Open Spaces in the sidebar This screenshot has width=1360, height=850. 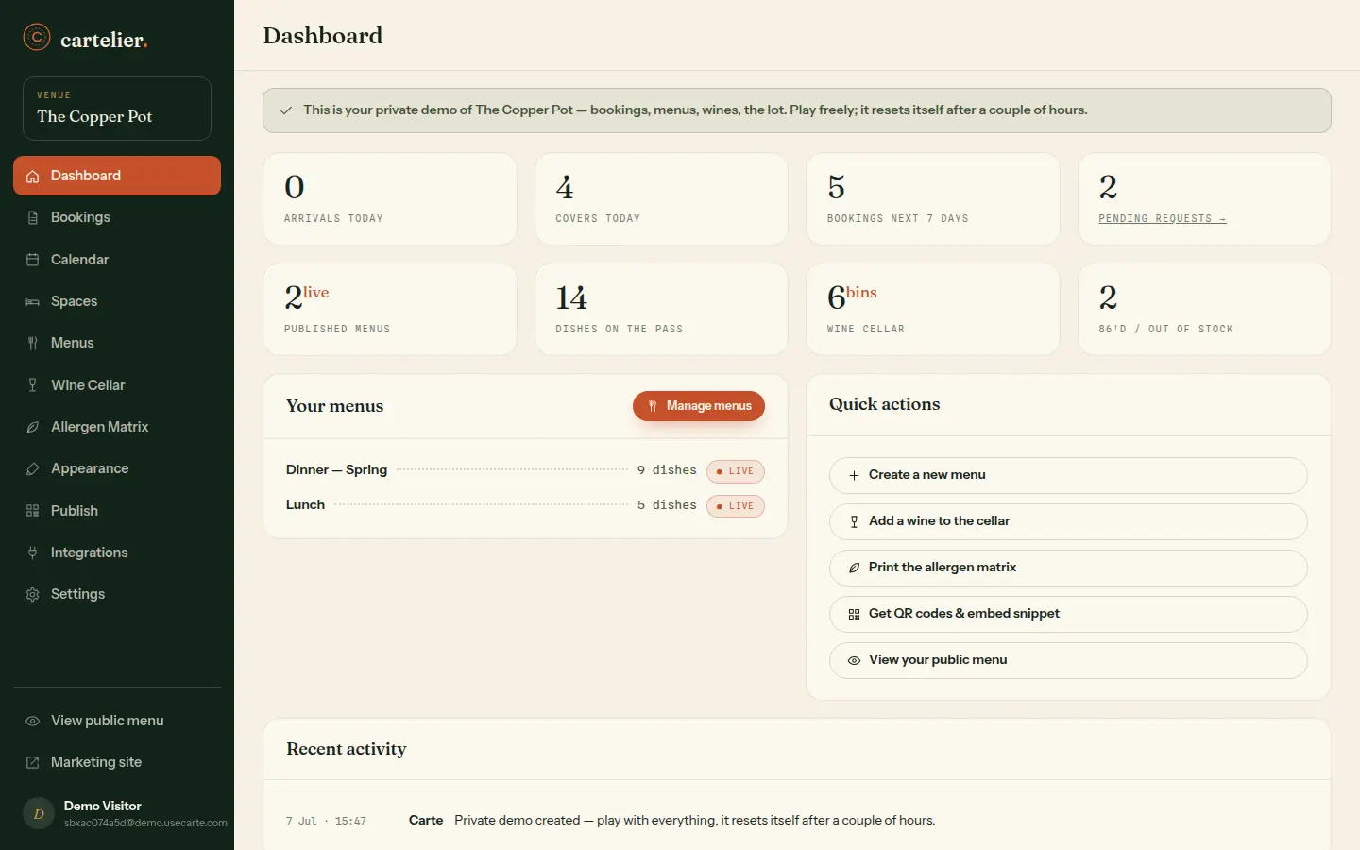117,301
